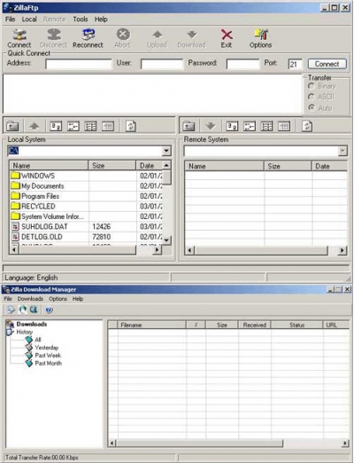This screenshot has width=354, height=463.
Task: Switch remote pane to large icons view
Action: [x=232, y=127]
